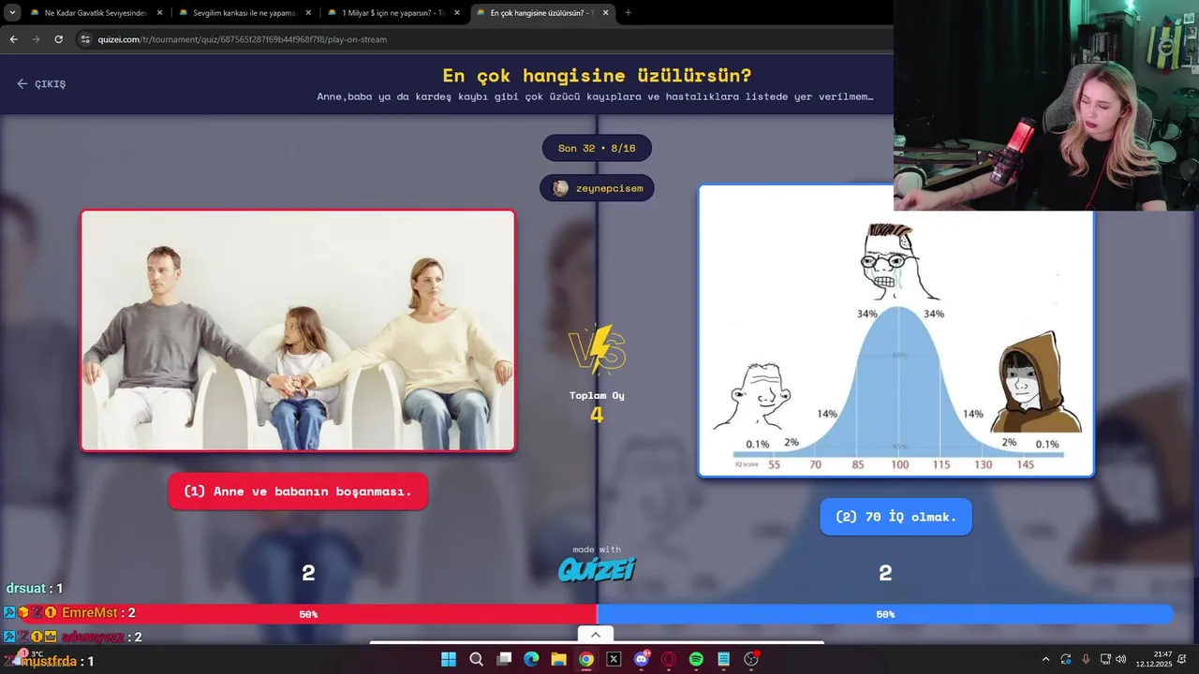
Task: Select the divorced family photo
Action: [x=298, y=330]
